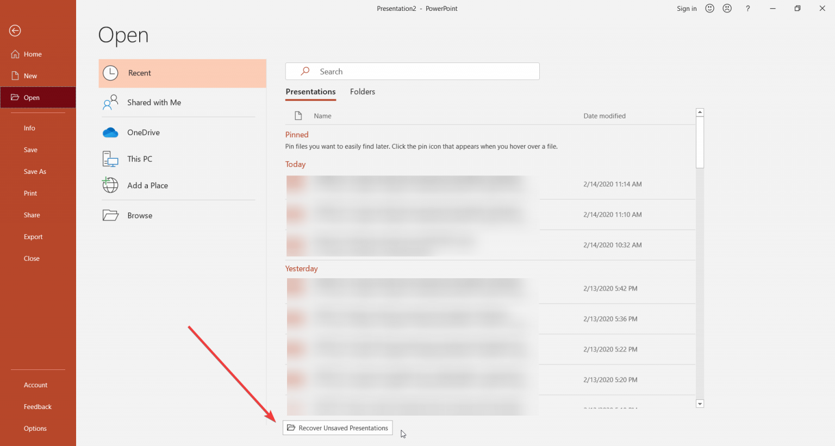The height and width of the screenshot is (446, 835).
Task: Click the back arrow to exit Backstage view
Action: pos(15,30)
